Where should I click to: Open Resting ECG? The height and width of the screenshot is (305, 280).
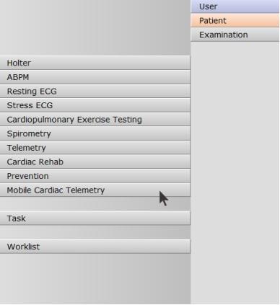(95, 91)
